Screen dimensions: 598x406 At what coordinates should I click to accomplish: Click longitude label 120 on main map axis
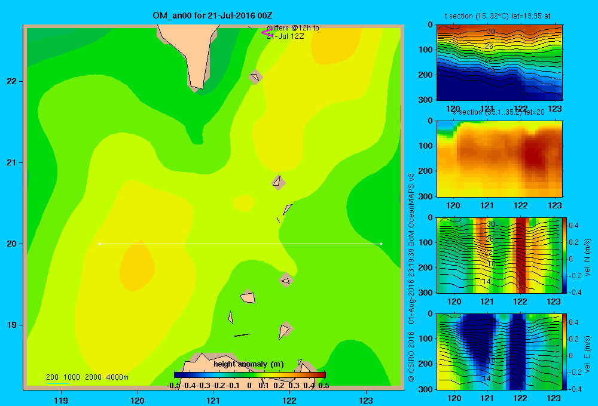pyautogui.click(x=138, y=400)
